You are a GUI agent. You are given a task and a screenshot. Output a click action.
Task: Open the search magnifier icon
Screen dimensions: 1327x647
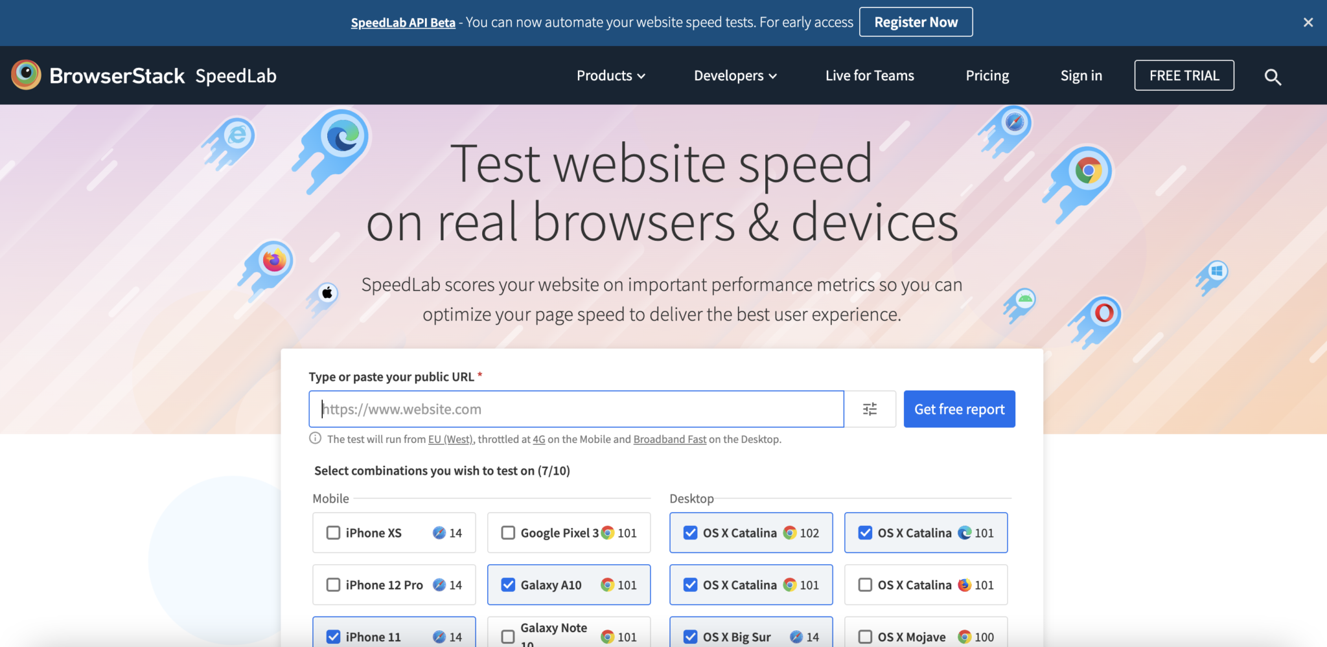click(x=1273, y=77)
